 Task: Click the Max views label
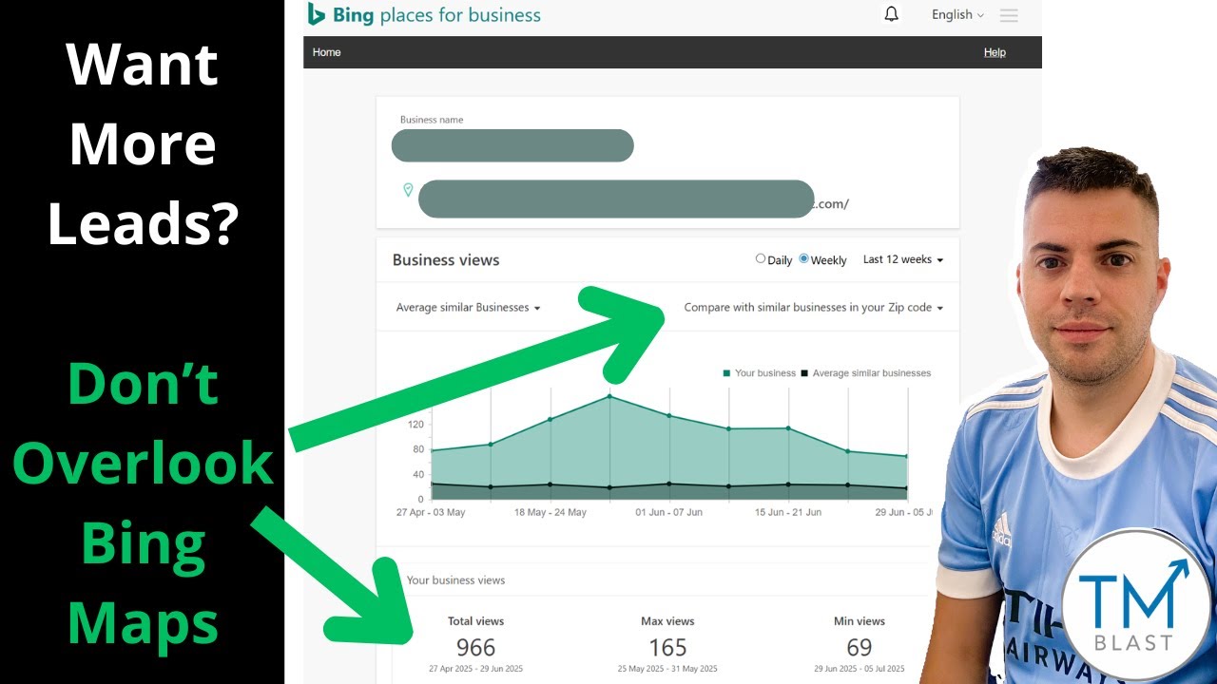click(x=667, y=621)
